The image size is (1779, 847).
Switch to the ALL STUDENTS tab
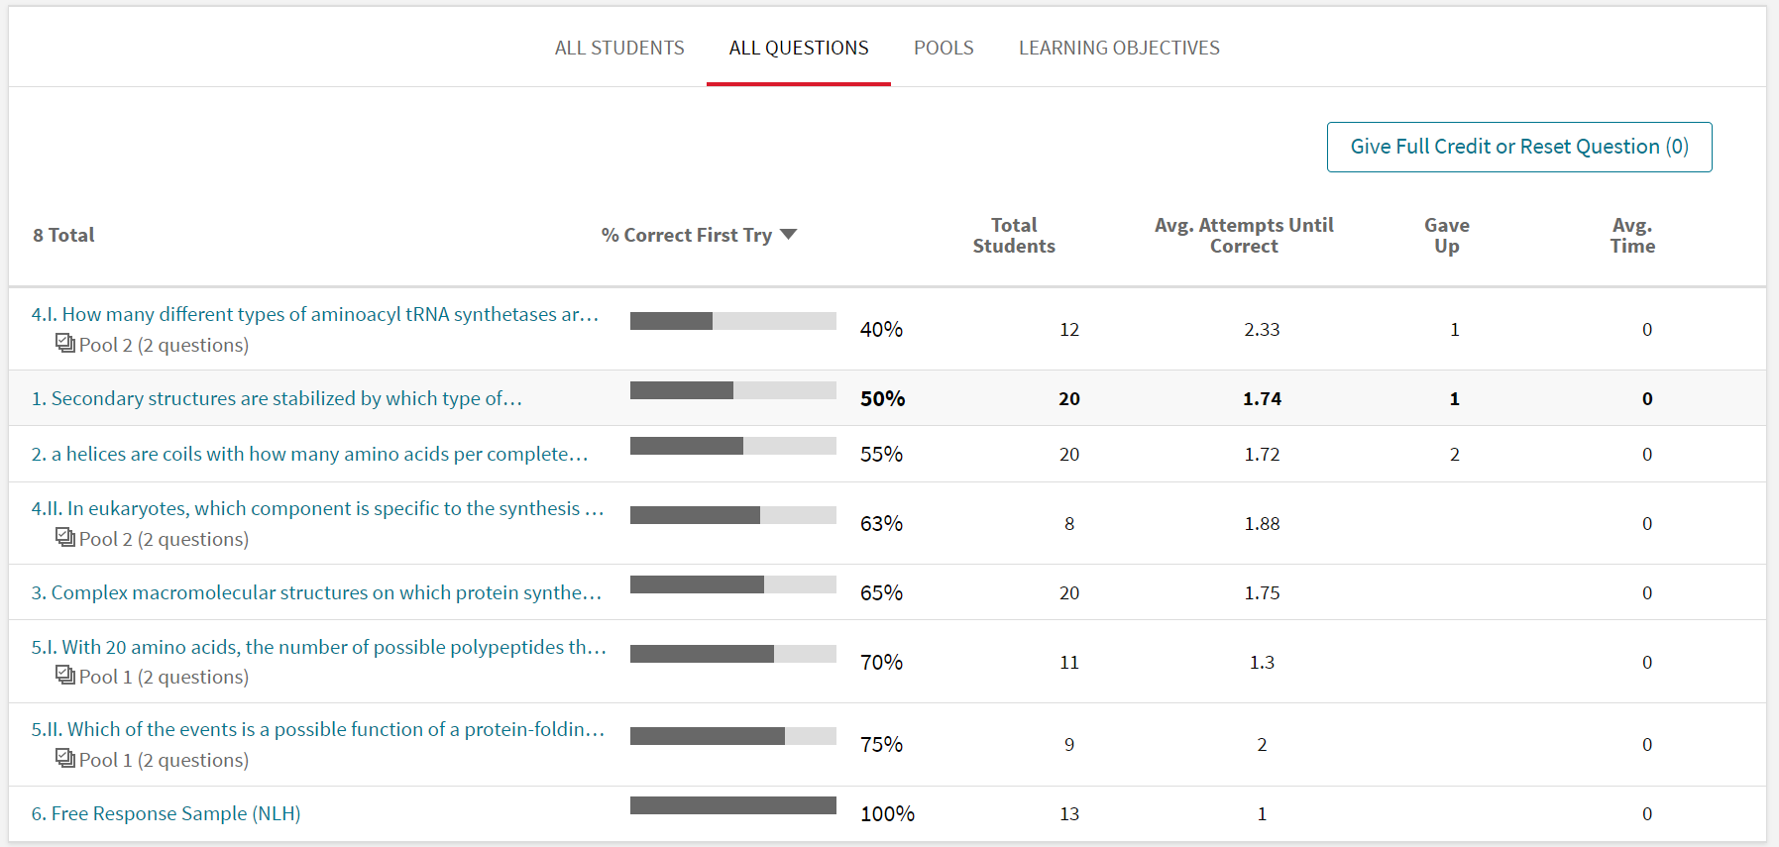619,47
